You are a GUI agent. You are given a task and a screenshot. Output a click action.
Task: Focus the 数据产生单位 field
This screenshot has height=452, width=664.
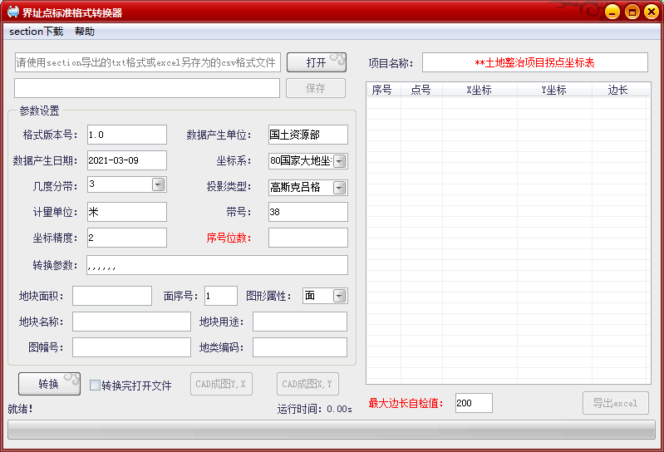click(308, 135)
